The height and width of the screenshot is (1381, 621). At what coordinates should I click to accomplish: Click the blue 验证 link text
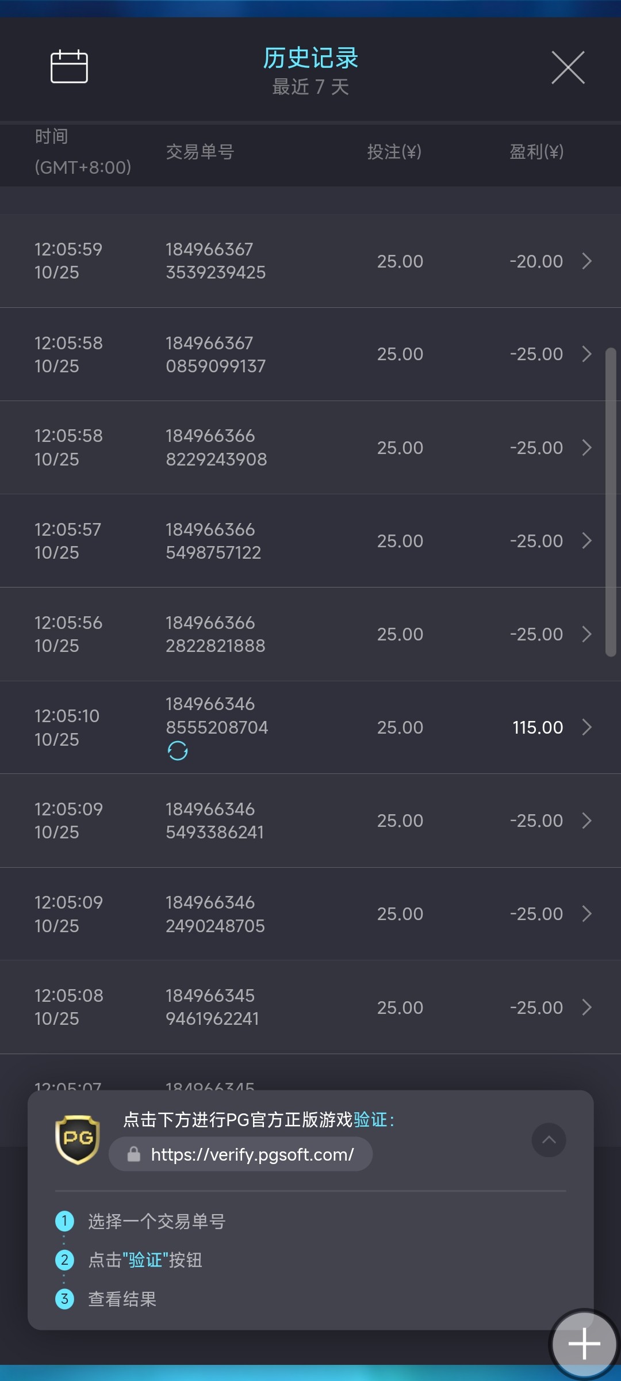370,1120
